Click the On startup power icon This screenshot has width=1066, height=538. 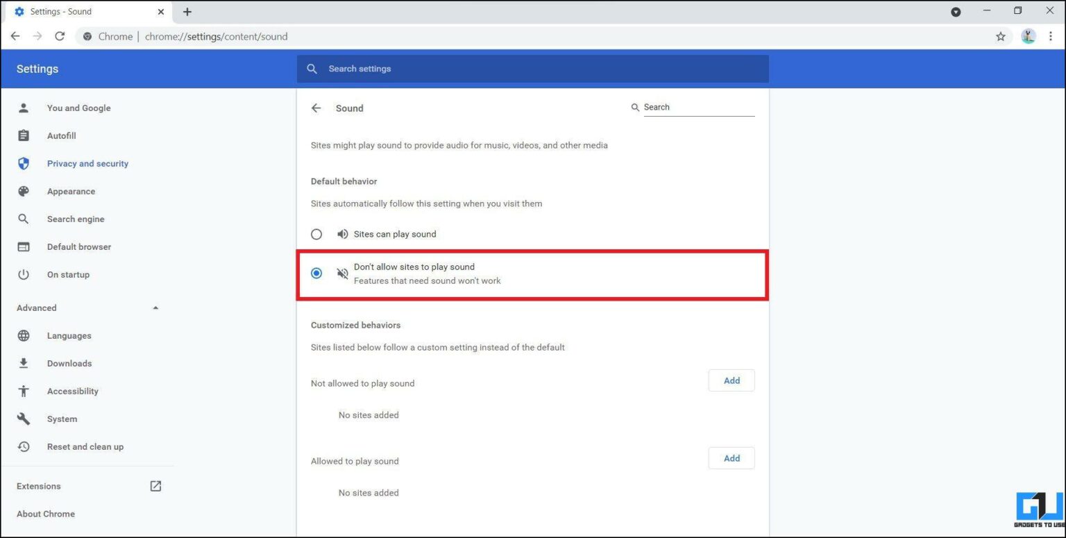tap(24, 274)
